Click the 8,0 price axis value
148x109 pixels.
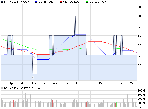[140, 55]
